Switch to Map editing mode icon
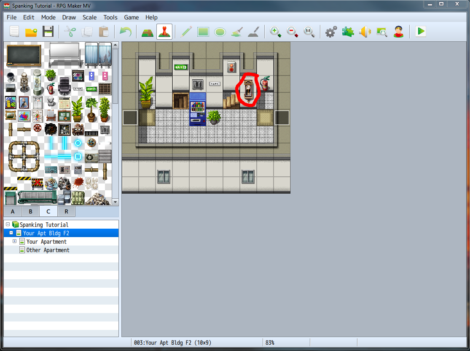This screenshot has width=470, height=351. coord(148,32)
